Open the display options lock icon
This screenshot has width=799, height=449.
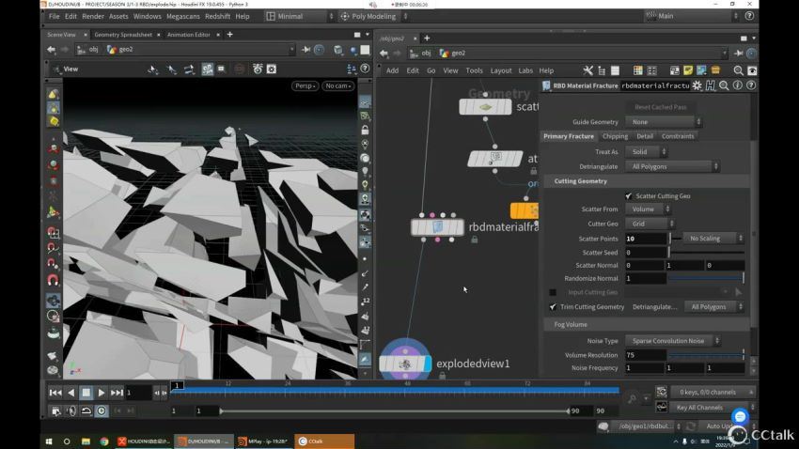pos(365,131)
